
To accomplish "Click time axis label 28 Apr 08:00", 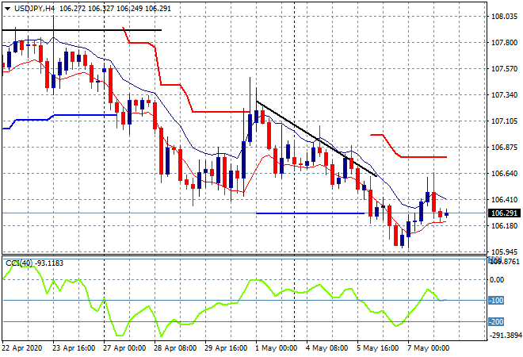I will point(175,348).
